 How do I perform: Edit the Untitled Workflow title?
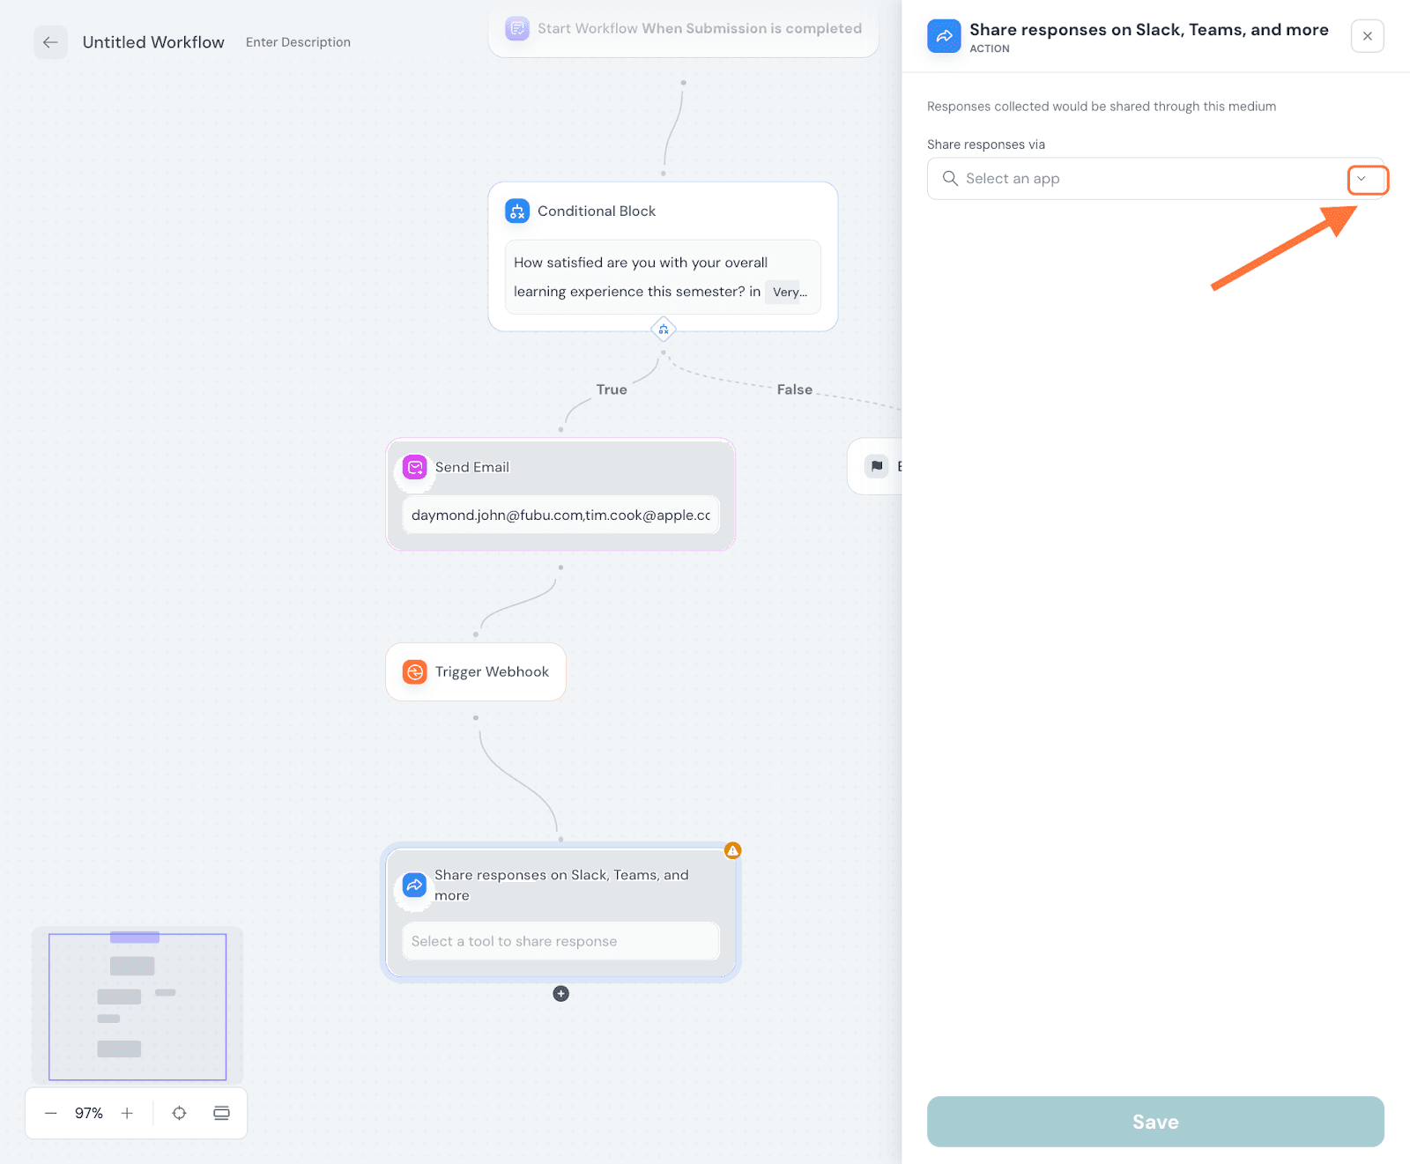coord(153,42)
